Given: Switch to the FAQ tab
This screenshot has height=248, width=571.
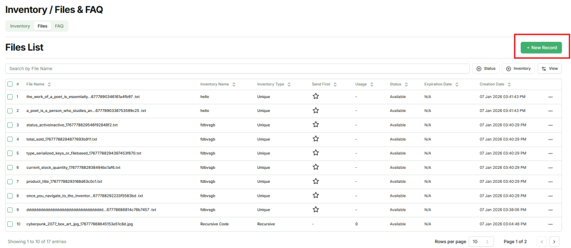Looking at the screenshot, I should 59,26.
